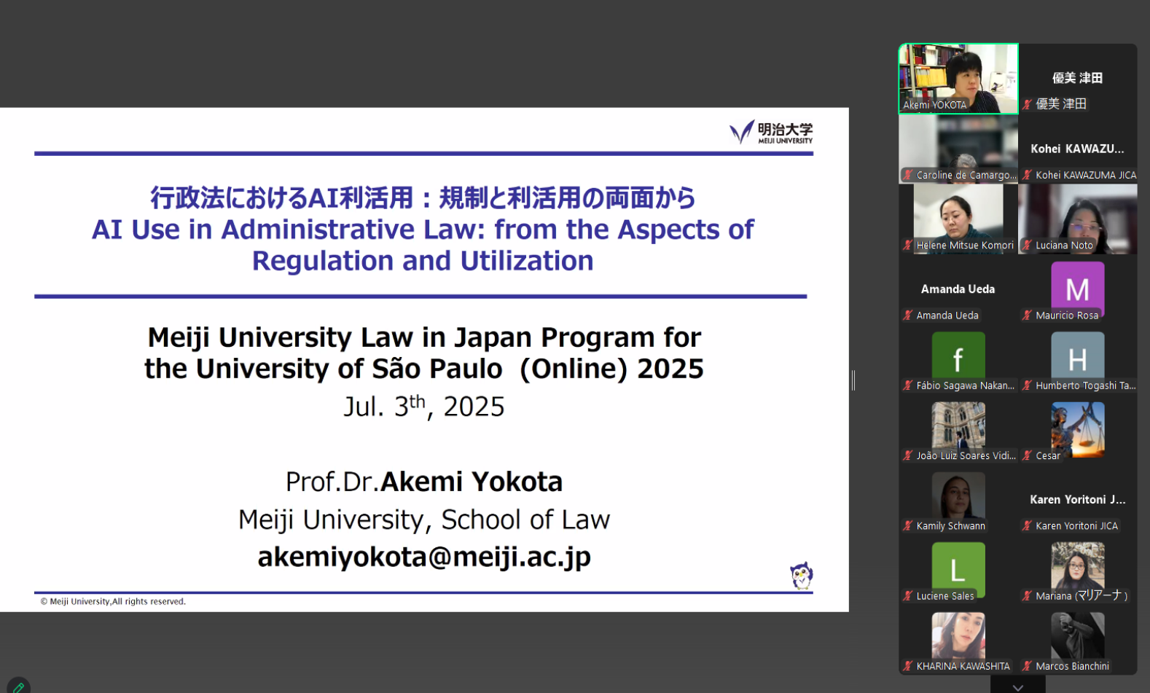Viewport: 1150px width, 693px height.
Task: Click muted mic icon beside Amanda Ueda label
Action: click(x=908, y=315)
